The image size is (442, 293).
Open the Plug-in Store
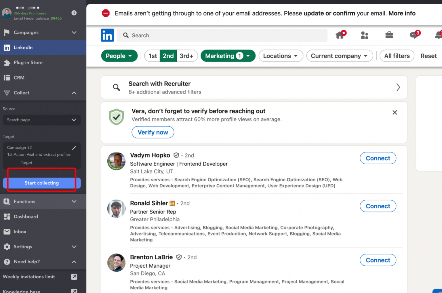[x=28, y=62]
